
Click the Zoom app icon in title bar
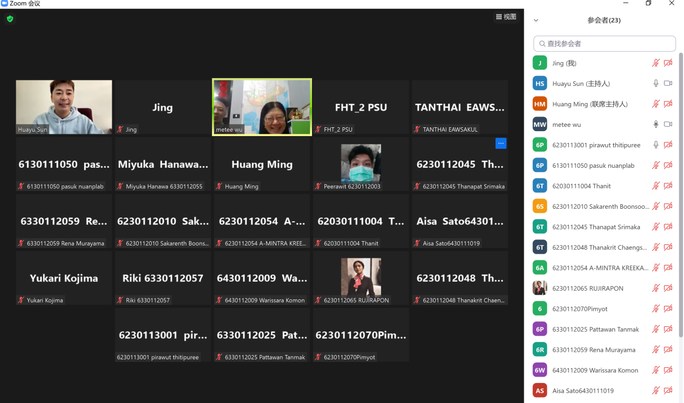click(x=4, y=3)
